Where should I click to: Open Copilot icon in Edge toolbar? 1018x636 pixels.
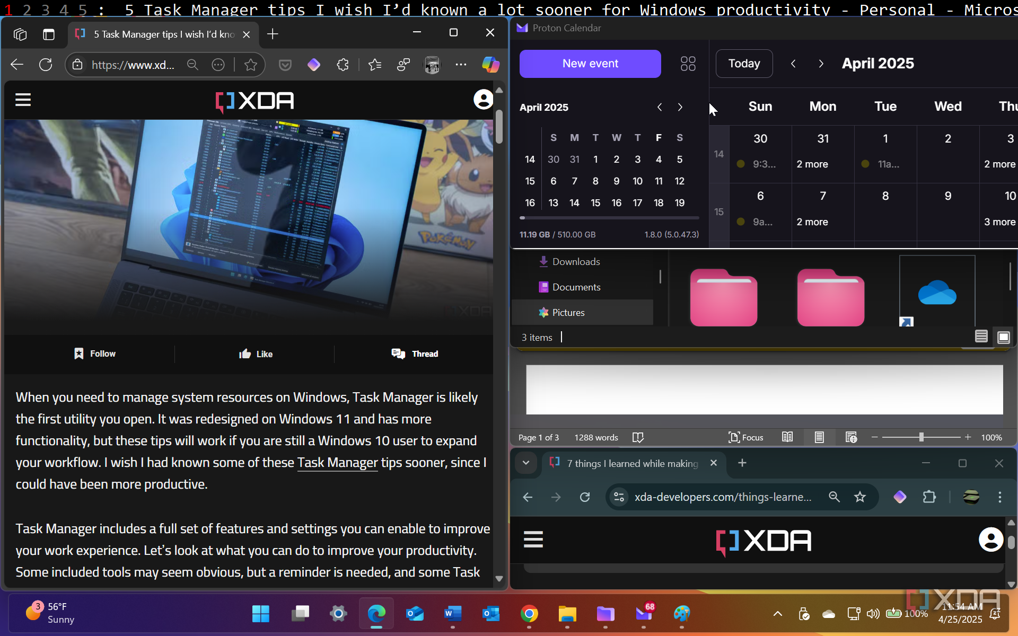(490, 65)
